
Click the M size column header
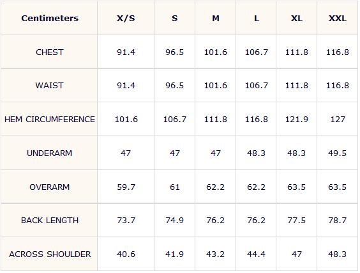(216, 18)
